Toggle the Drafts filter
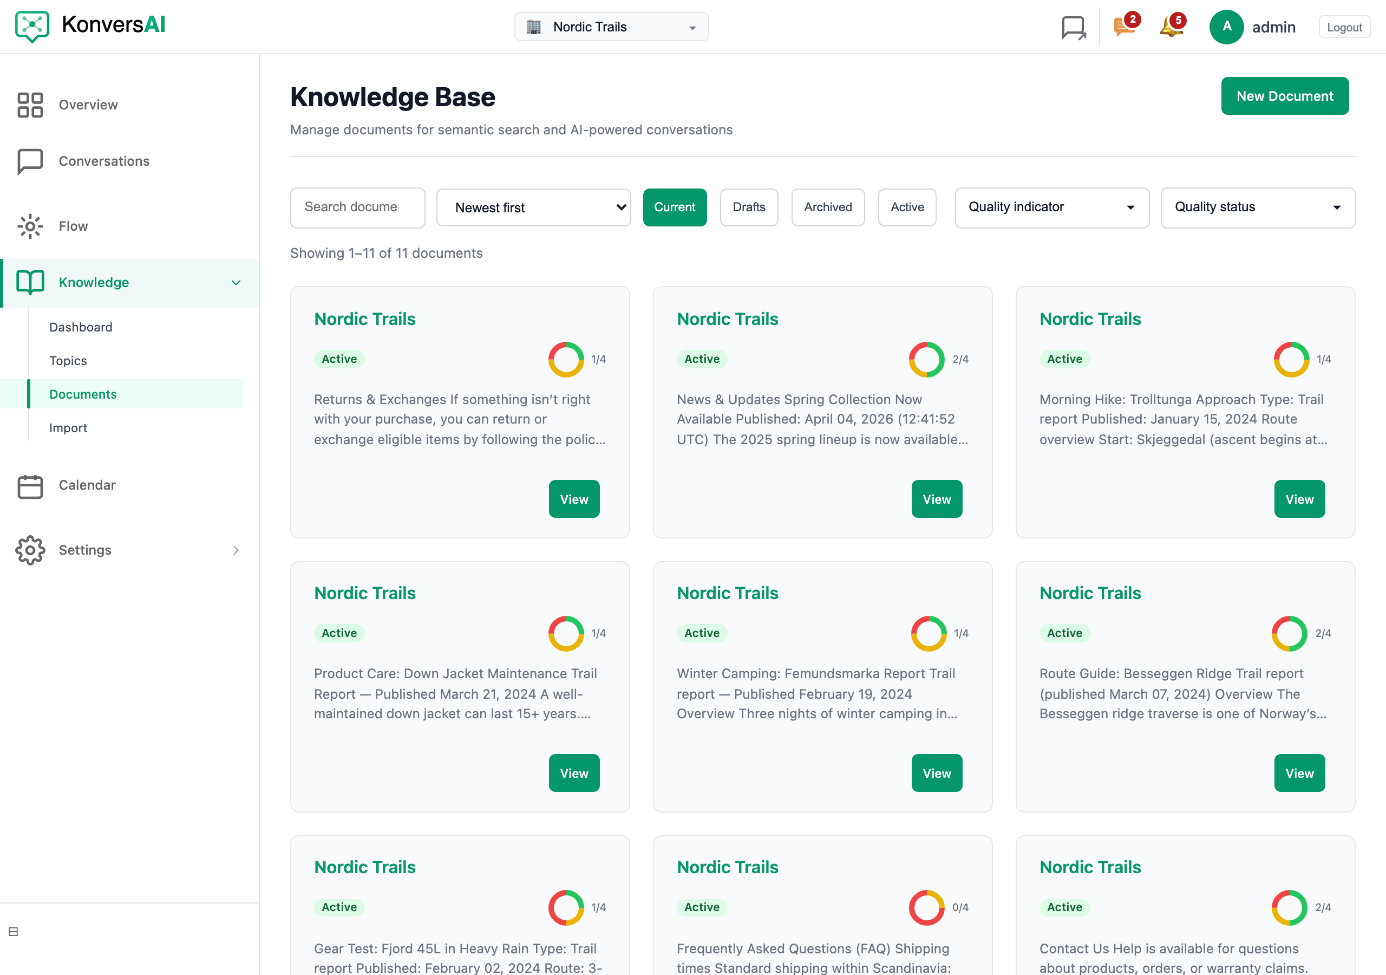 (x=749, y=207)
